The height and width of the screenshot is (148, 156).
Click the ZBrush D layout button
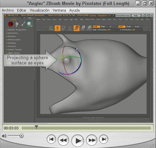click(110, 16)
